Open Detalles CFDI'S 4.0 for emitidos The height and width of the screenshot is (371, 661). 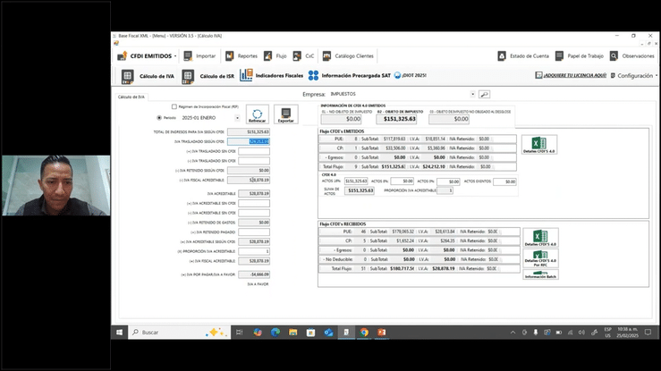click(x=539, y=145)
